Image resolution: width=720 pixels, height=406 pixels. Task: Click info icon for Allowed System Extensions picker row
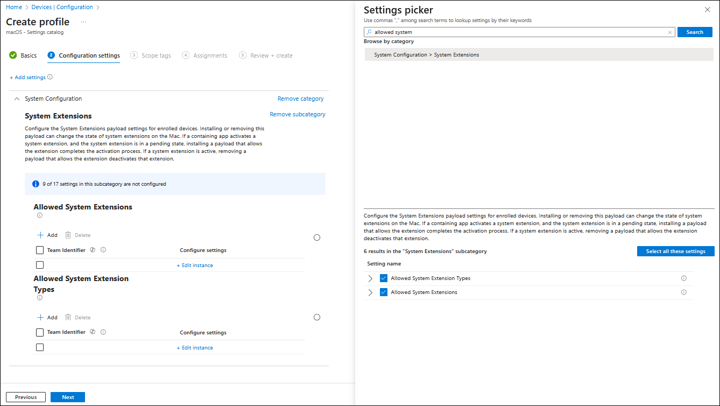point(684,292)
